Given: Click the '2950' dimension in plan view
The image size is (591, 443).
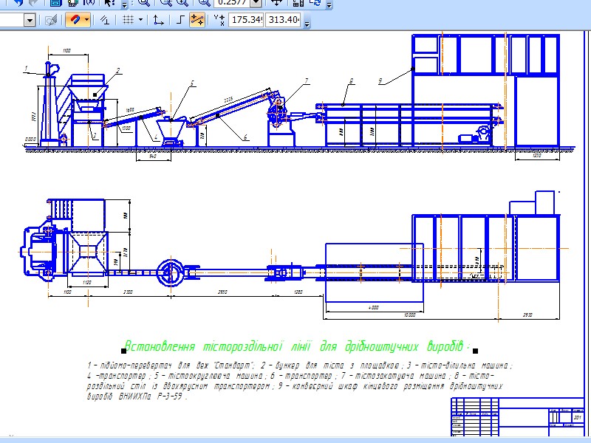Looking at the screenshot, I should [222, 292].
